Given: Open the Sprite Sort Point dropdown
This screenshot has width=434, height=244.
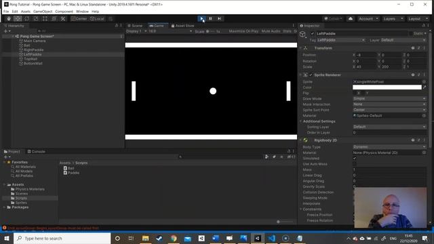Looking at the screenshot, I should point(389,110).
